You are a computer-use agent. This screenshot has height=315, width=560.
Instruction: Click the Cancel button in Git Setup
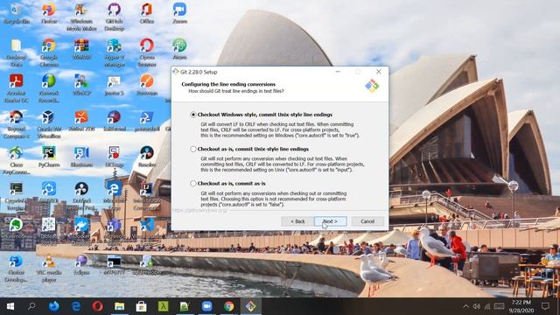pos(367,221)
